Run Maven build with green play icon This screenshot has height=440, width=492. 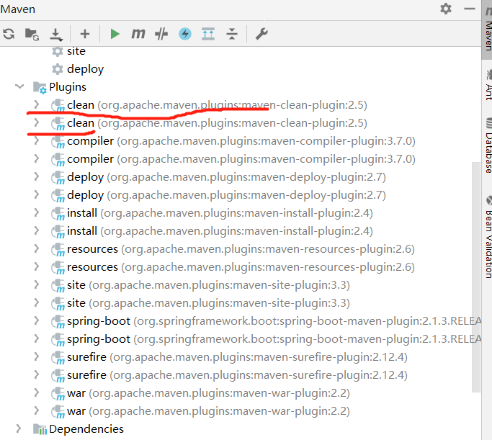115,34
